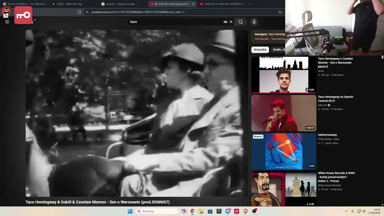Open File Explorer from the taskbar

pyautogui.click(x=201, y=211)
